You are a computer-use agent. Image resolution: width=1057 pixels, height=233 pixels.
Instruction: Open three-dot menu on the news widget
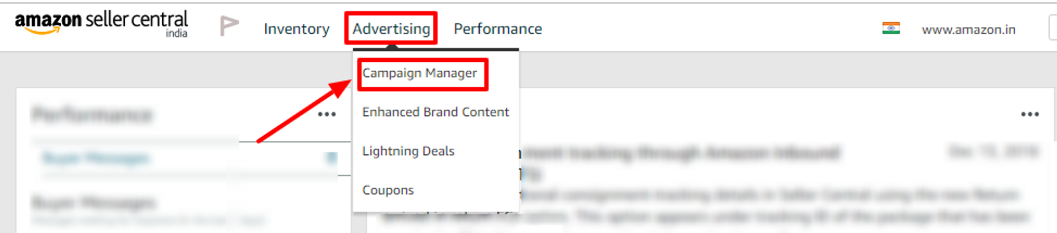1030,114
